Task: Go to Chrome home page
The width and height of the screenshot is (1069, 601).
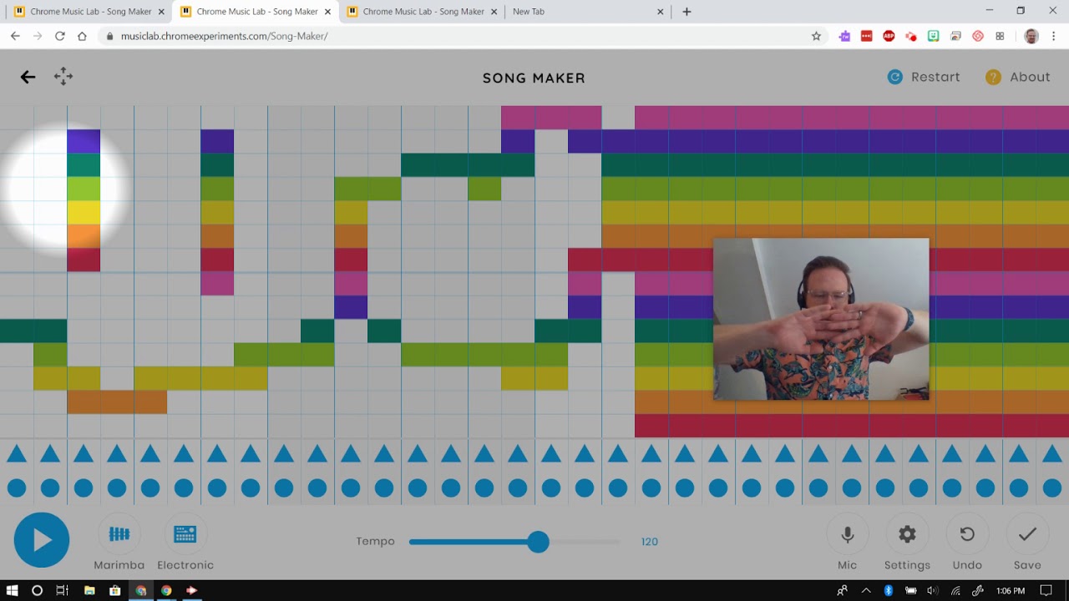Action: click(82, 36)
